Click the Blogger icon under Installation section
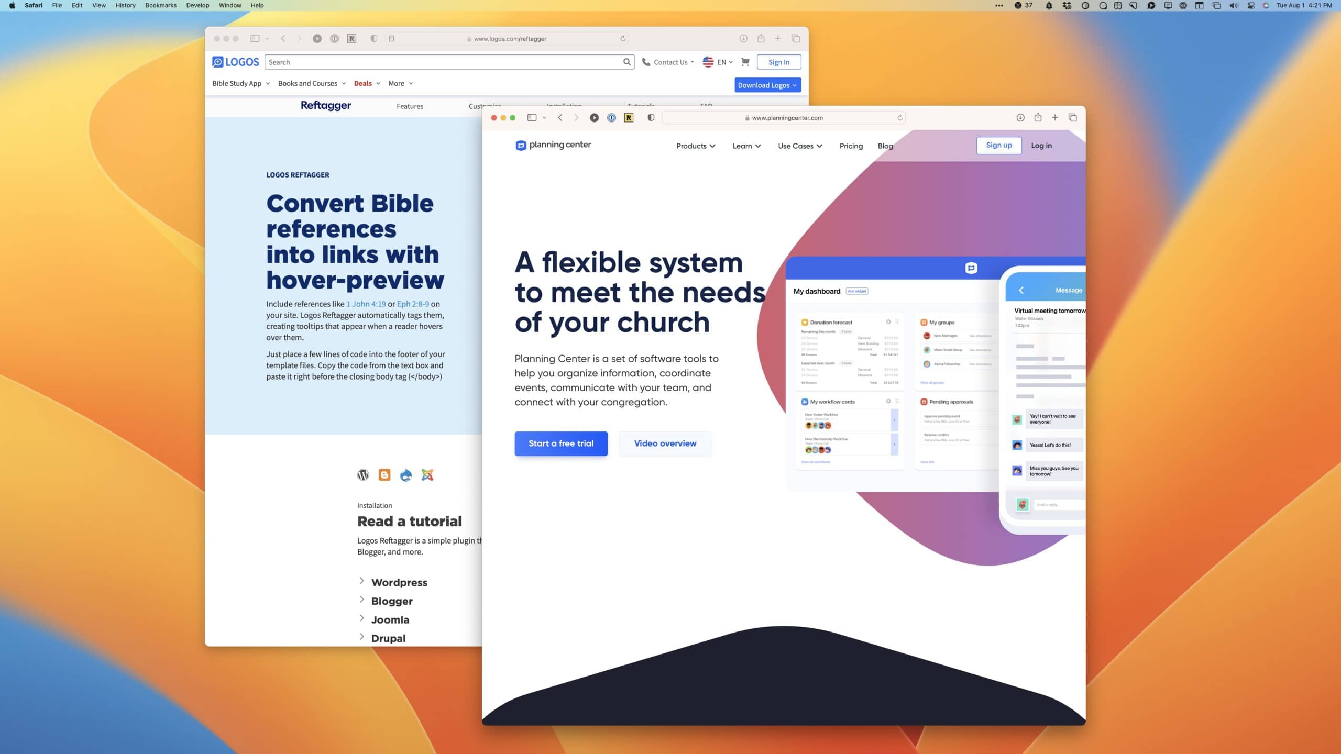This screenshot has height=754, width=1341. 384,474
